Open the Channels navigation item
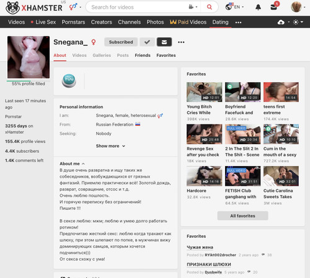The height and width of the screenshot is (278, 310). coord(130,22)
